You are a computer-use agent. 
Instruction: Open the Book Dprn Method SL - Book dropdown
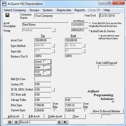click(x=84, y=45)
